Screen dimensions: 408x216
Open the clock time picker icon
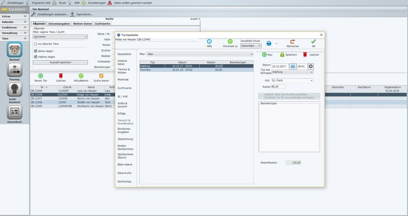click(311, 66)
